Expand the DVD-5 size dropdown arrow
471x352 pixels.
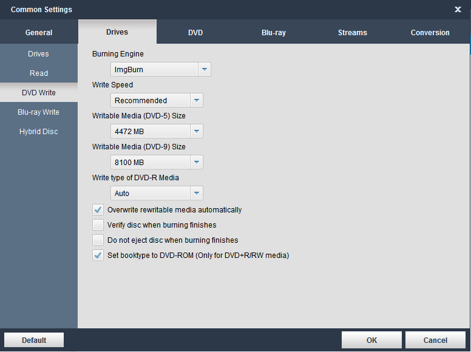pyautogui.click(x=197, y=131)
